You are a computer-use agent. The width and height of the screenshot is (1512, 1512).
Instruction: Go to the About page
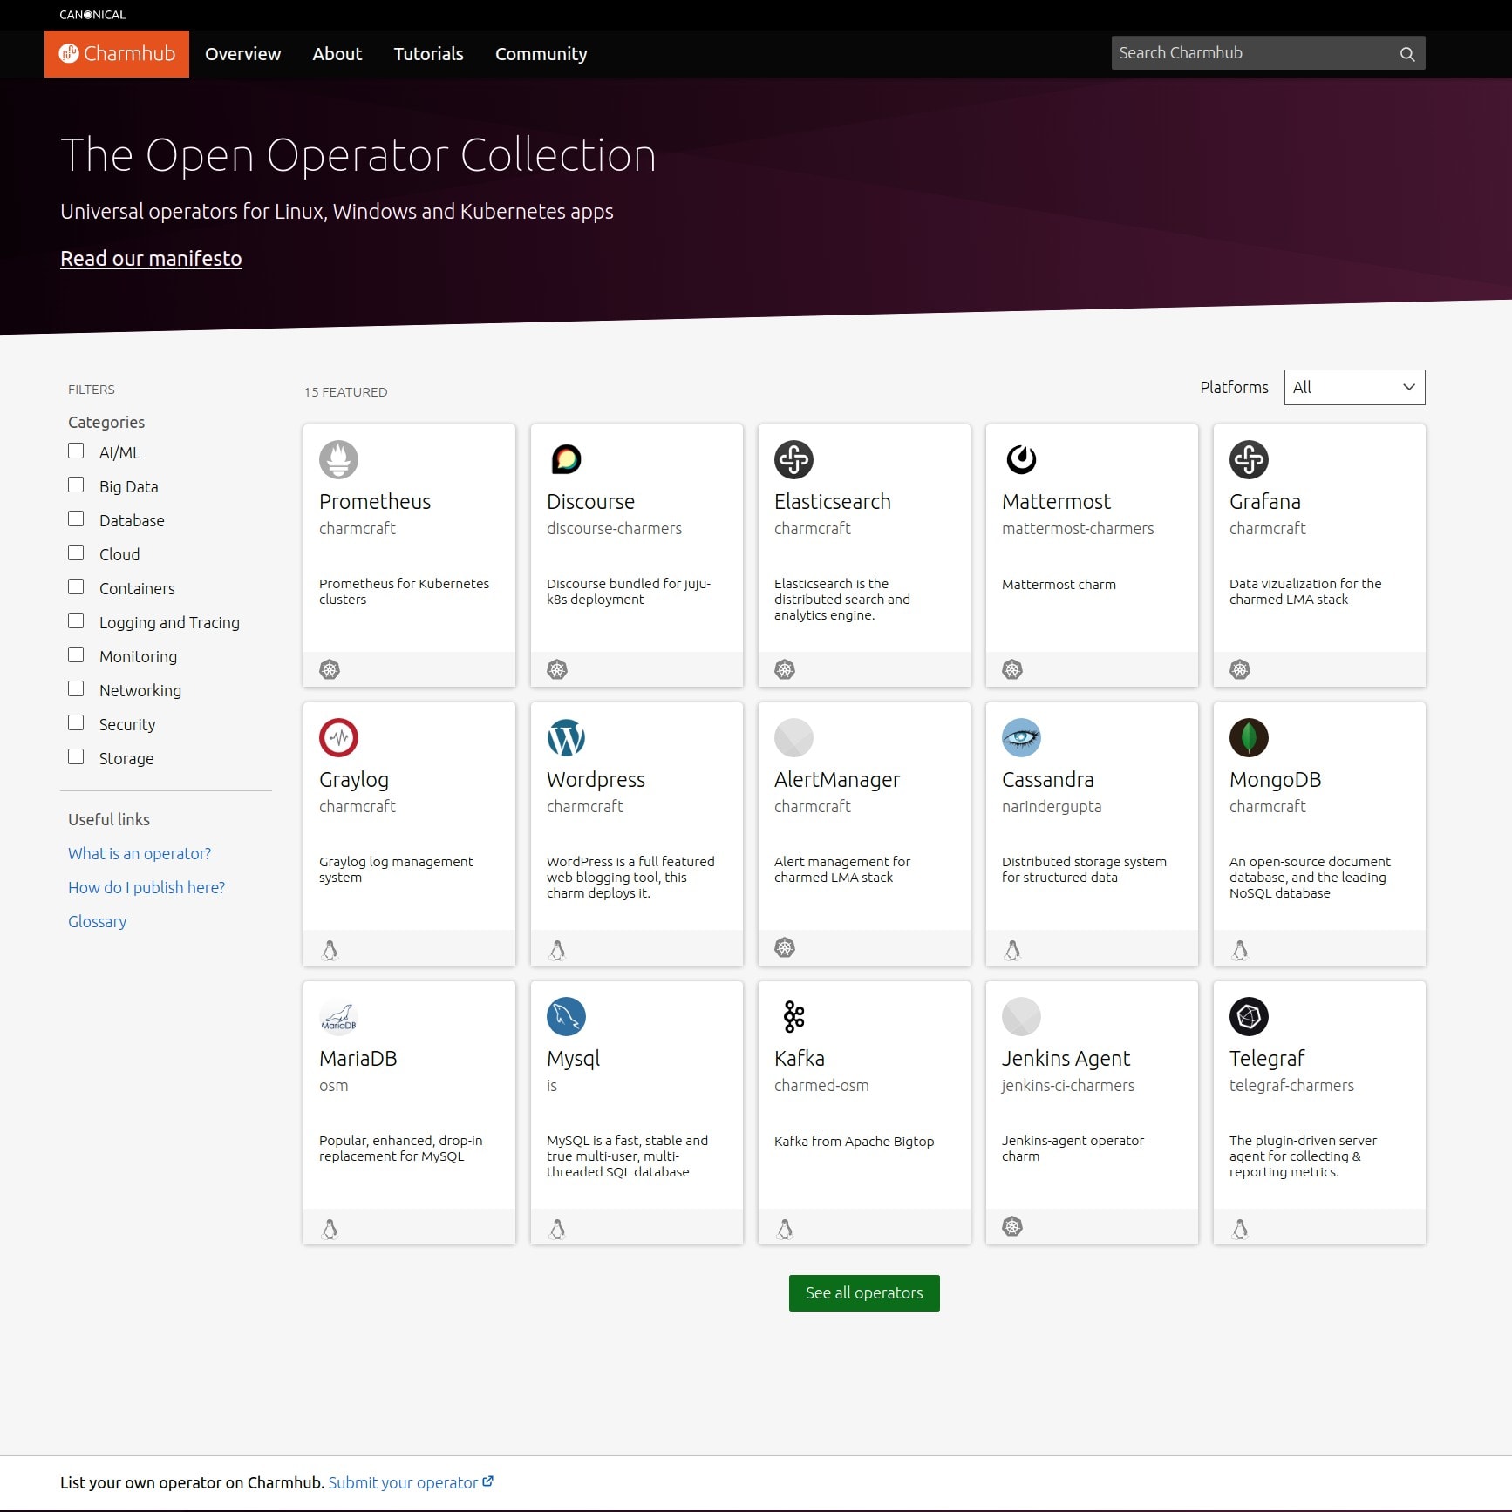pyautogui.click(x=337, y=54)
